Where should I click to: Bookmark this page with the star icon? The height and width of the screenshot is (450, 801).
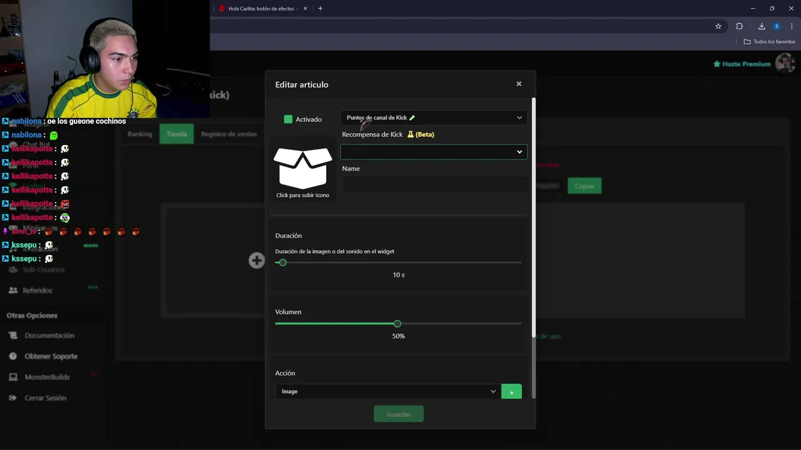pyautogui.click(x=718, y=26)
